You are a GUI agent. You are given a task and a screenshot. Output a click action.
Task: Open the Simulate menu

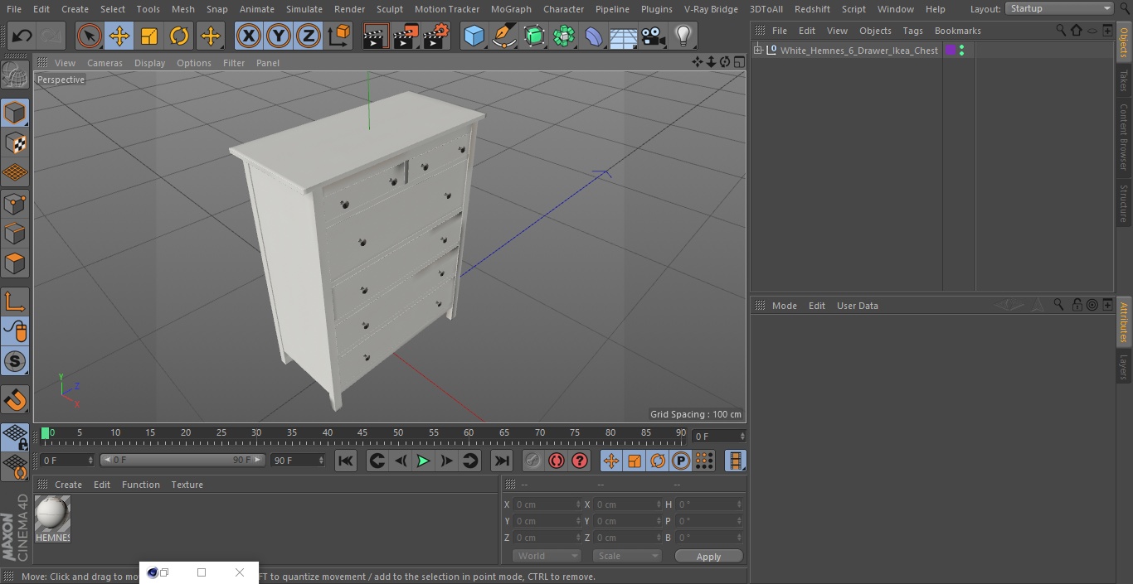pyautogui.click(x=304, y=9)
